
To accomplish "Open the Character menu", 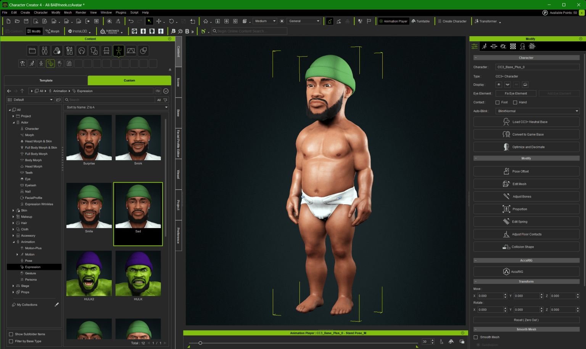I will click(41, 13).
